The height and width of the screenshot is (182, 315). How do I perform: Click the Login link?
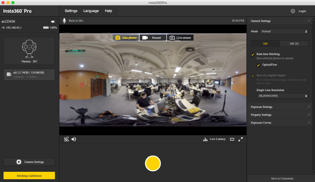[x=302, y=11]
